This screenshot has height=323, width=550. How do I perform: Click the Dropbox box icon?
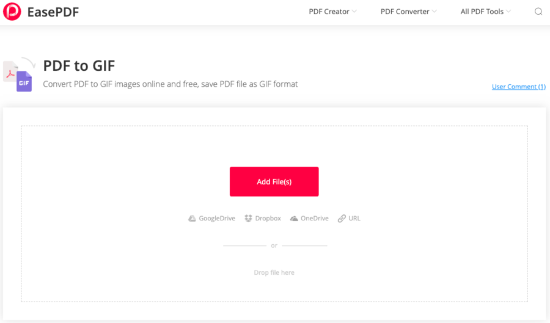248,219
